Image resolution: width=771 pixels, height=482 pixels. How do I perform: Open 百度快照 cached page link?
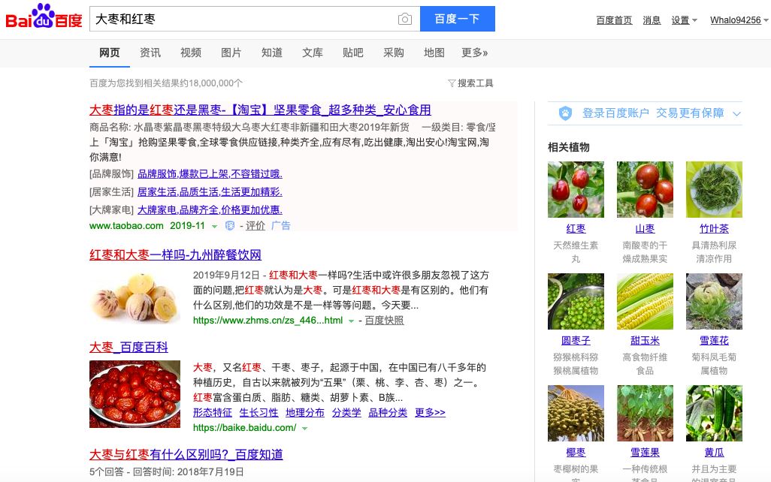click(x=384, y=321)
